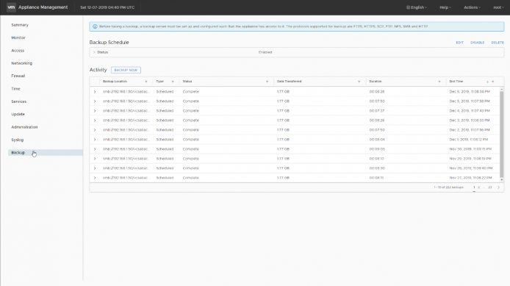Expand the Dec 5, 2019 backup row
Image resolution: width=510 pixels, height=286 pixels.
pos(95,101)
